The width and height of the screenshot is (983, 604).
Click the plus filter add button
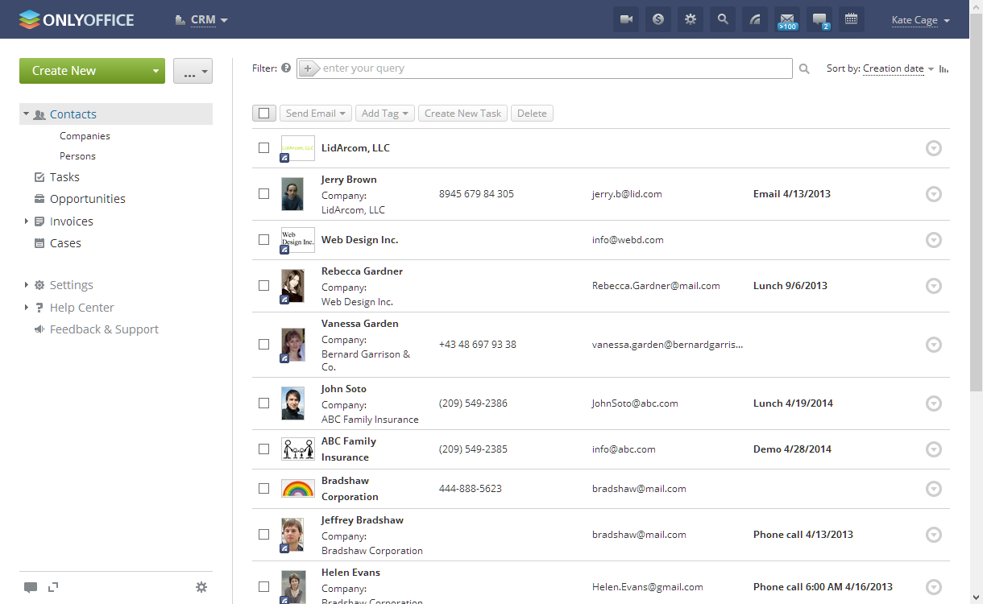click(309, 69)
